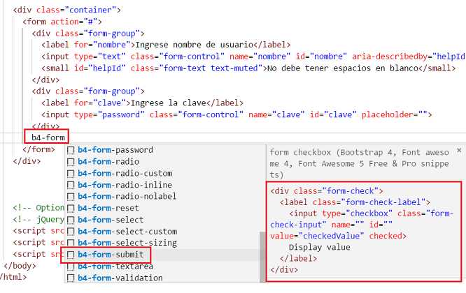466x293 pixels.
Task: Click the label for="clave" line
Action: pyautogui.click(x=142, y=103)
